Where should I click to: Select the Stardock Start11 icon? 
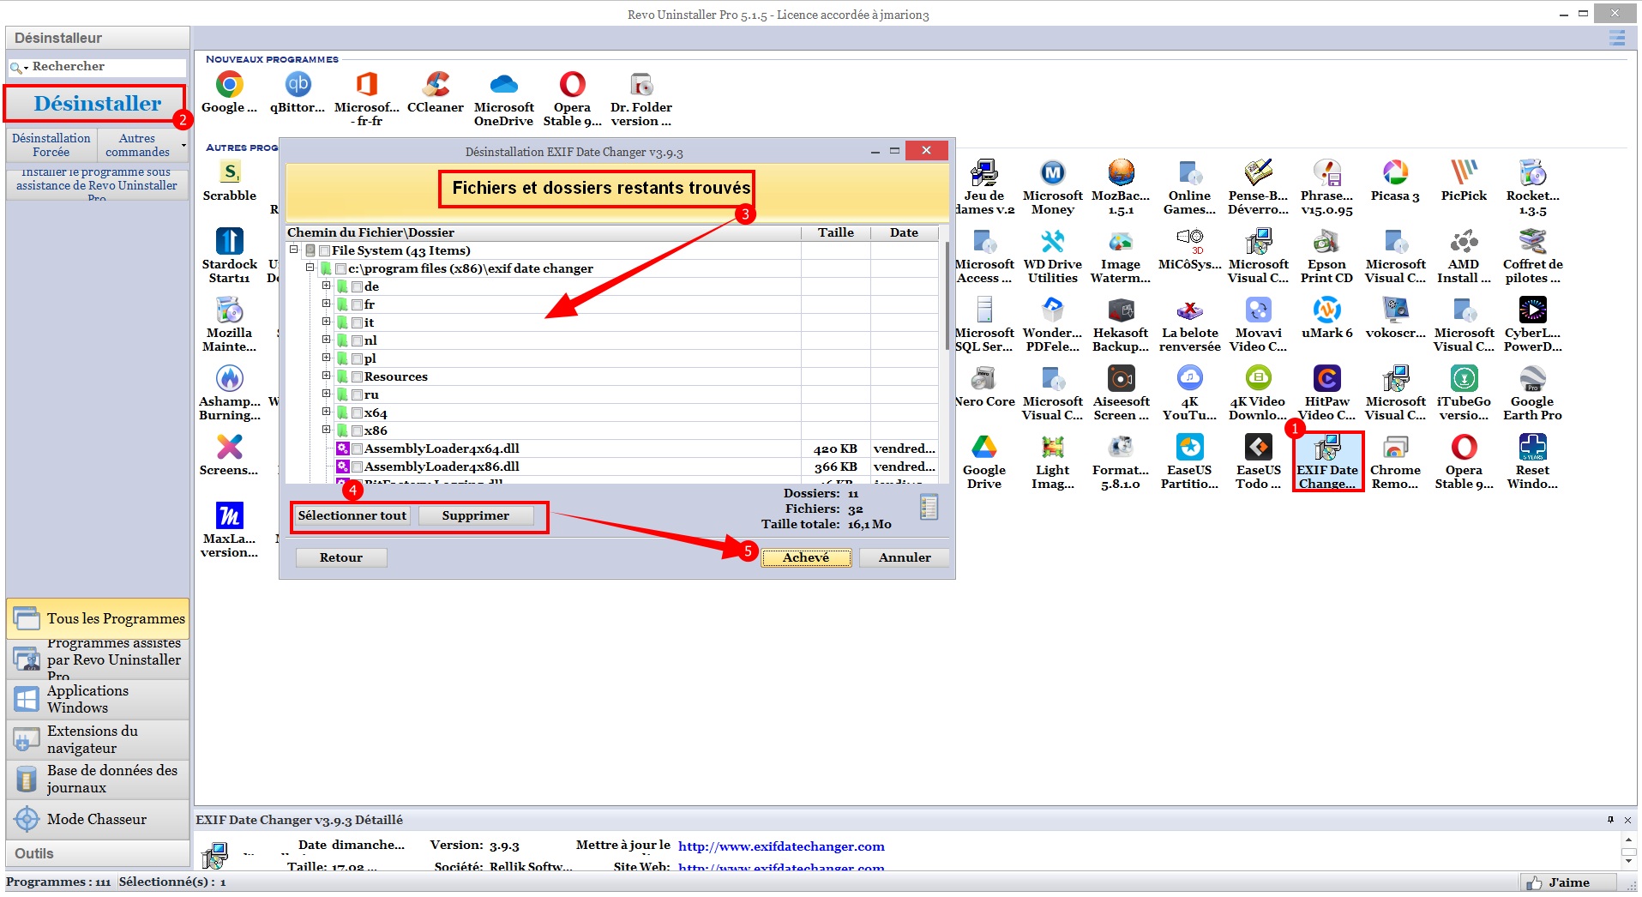click(x=229, y=241)
